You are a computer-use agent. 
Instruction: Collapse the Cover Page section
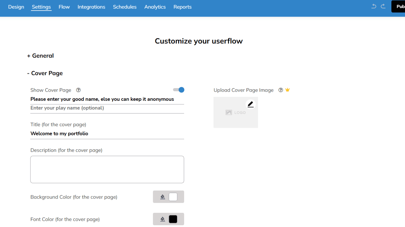(x=45, y=73)
